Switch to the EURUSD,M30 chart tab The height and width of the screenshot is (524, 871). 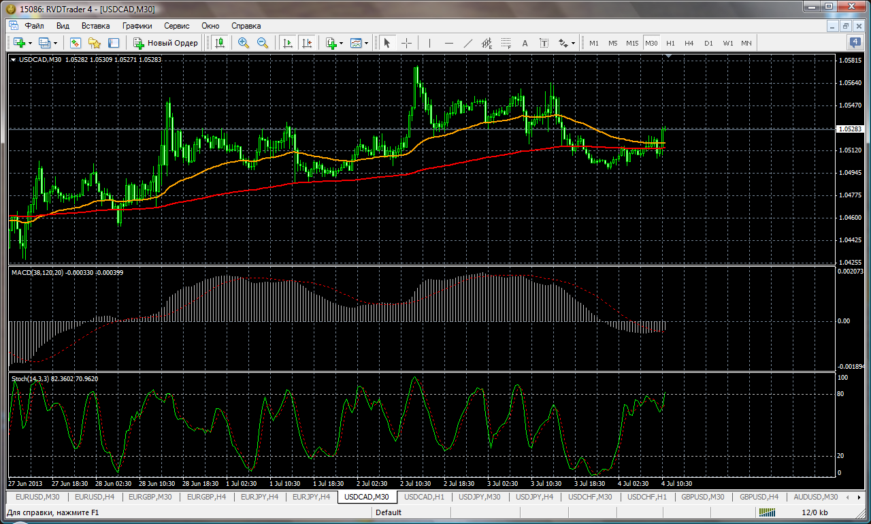pos(37,497)
